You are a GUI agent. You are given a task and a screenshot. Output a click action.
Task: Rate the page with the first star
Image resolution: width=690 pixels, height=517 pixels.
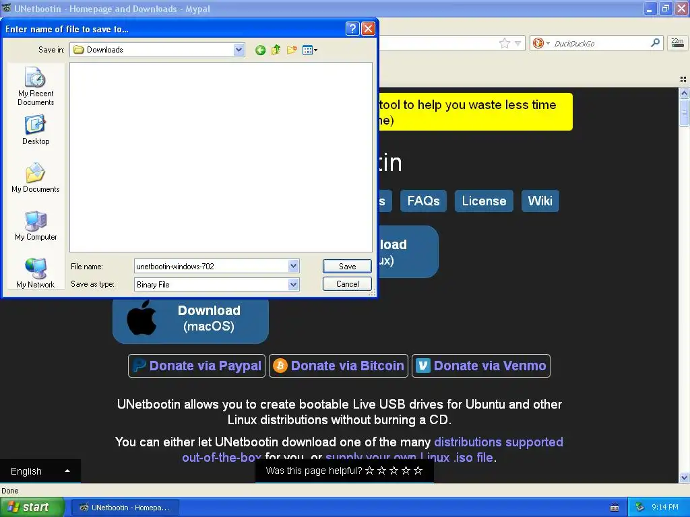coord(370,471)
